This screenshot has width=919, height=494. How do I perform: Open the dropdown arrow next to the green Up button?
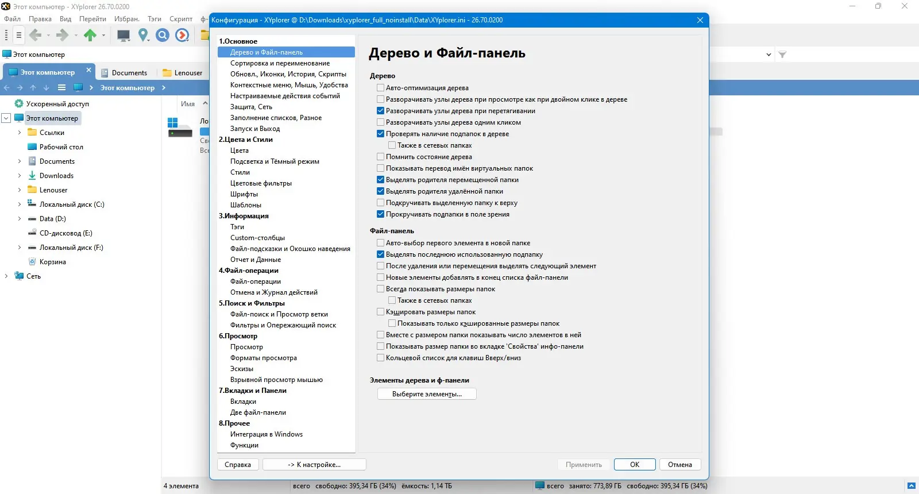pos(103,36)
